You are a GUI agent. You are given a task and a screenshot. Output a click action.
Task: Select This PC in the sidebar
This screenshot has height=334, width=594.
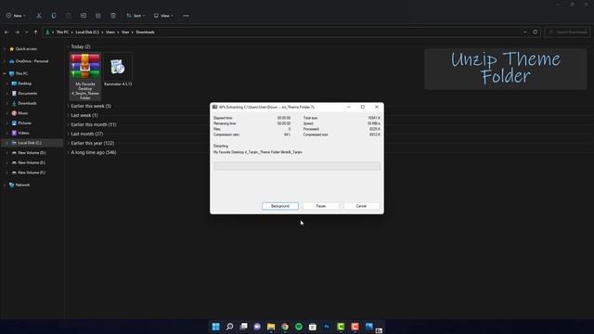(21, 73)
